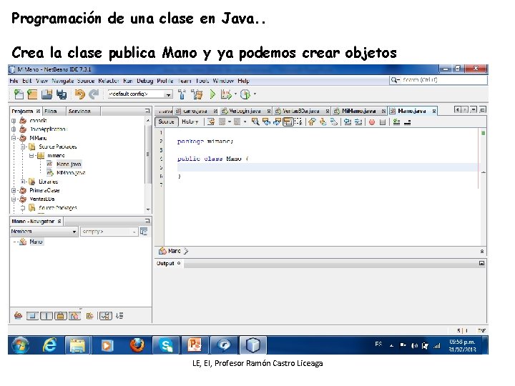The width and height of the screenshot is (515, 386).
Task: Collapse the mimano package node
Action: tap(31, 156)
